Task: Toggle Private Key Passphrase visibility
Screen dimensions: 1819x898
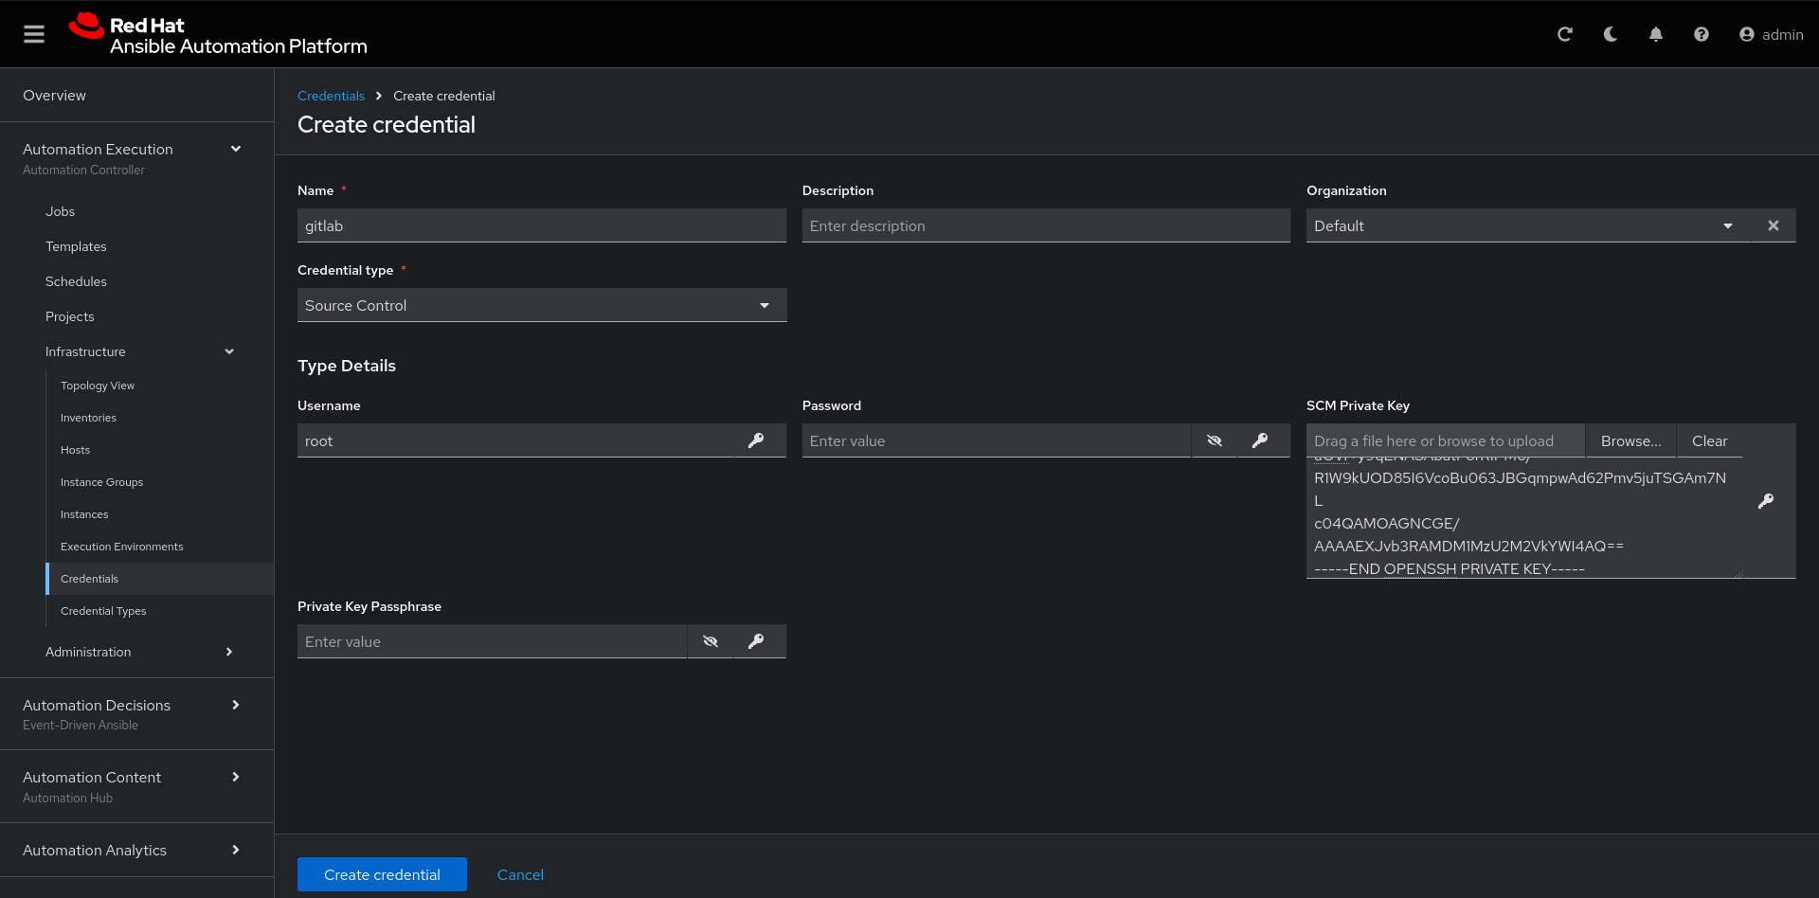Action: 711,641
